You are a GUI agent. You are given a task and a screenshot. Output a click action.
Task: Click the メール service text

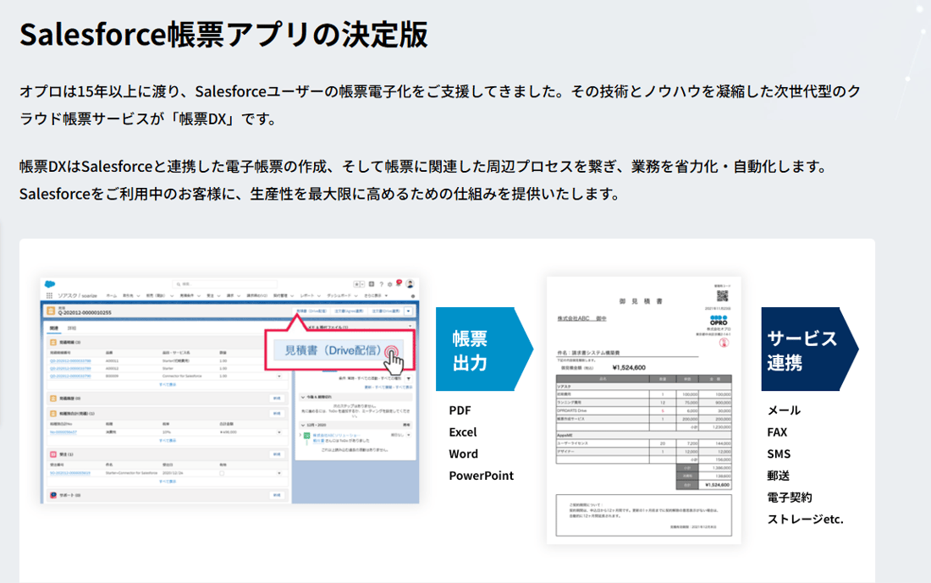pos(784,410)
